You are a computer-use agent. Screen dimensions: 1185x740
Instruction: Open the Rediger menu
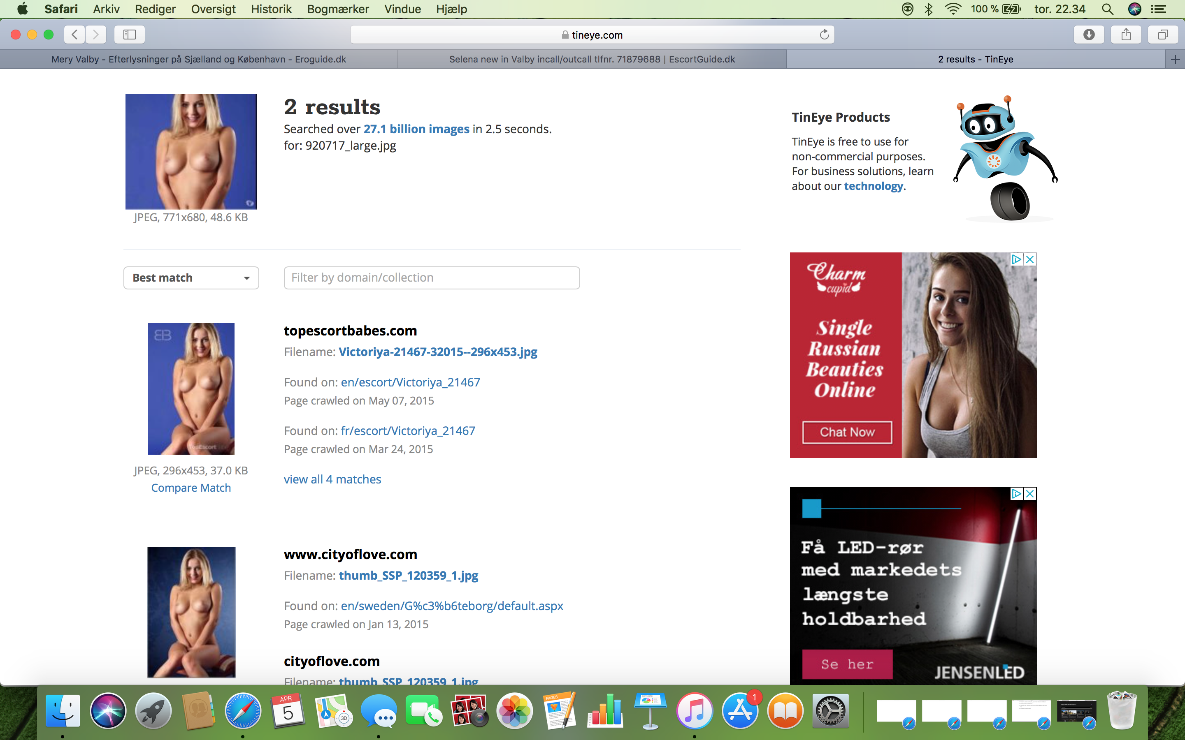(x=155, y=9)
